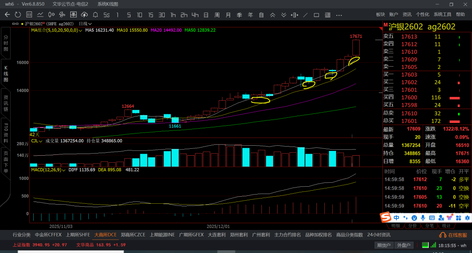Open the quote list table icon

coord(29,14)
